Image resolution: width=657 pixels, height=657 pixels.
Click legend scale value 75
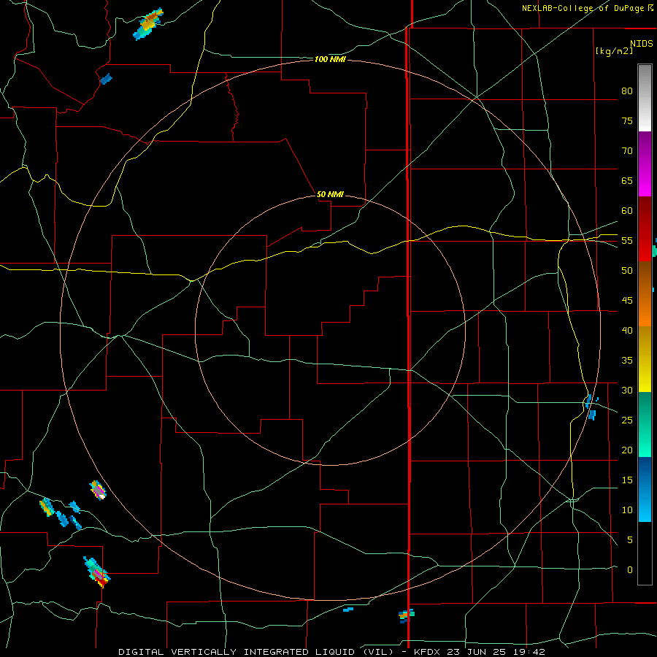[x=627, y=120]
